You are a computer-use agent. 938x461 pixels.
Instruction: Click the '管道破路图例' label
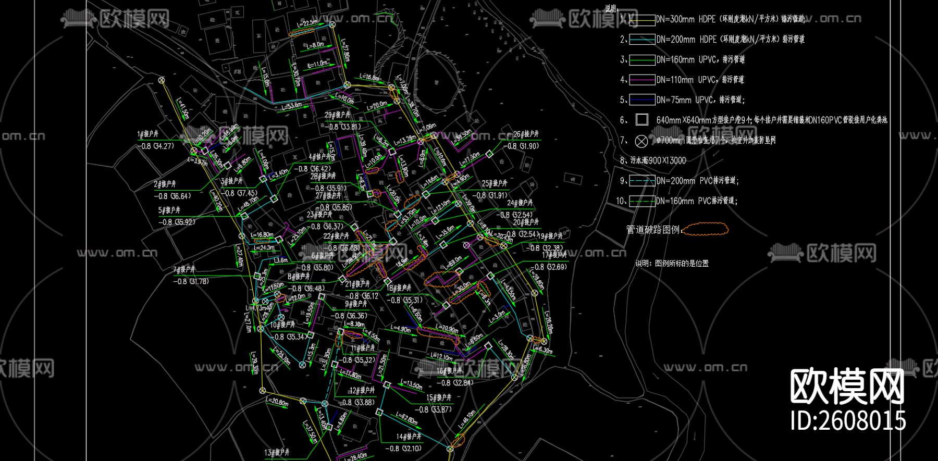653,230
